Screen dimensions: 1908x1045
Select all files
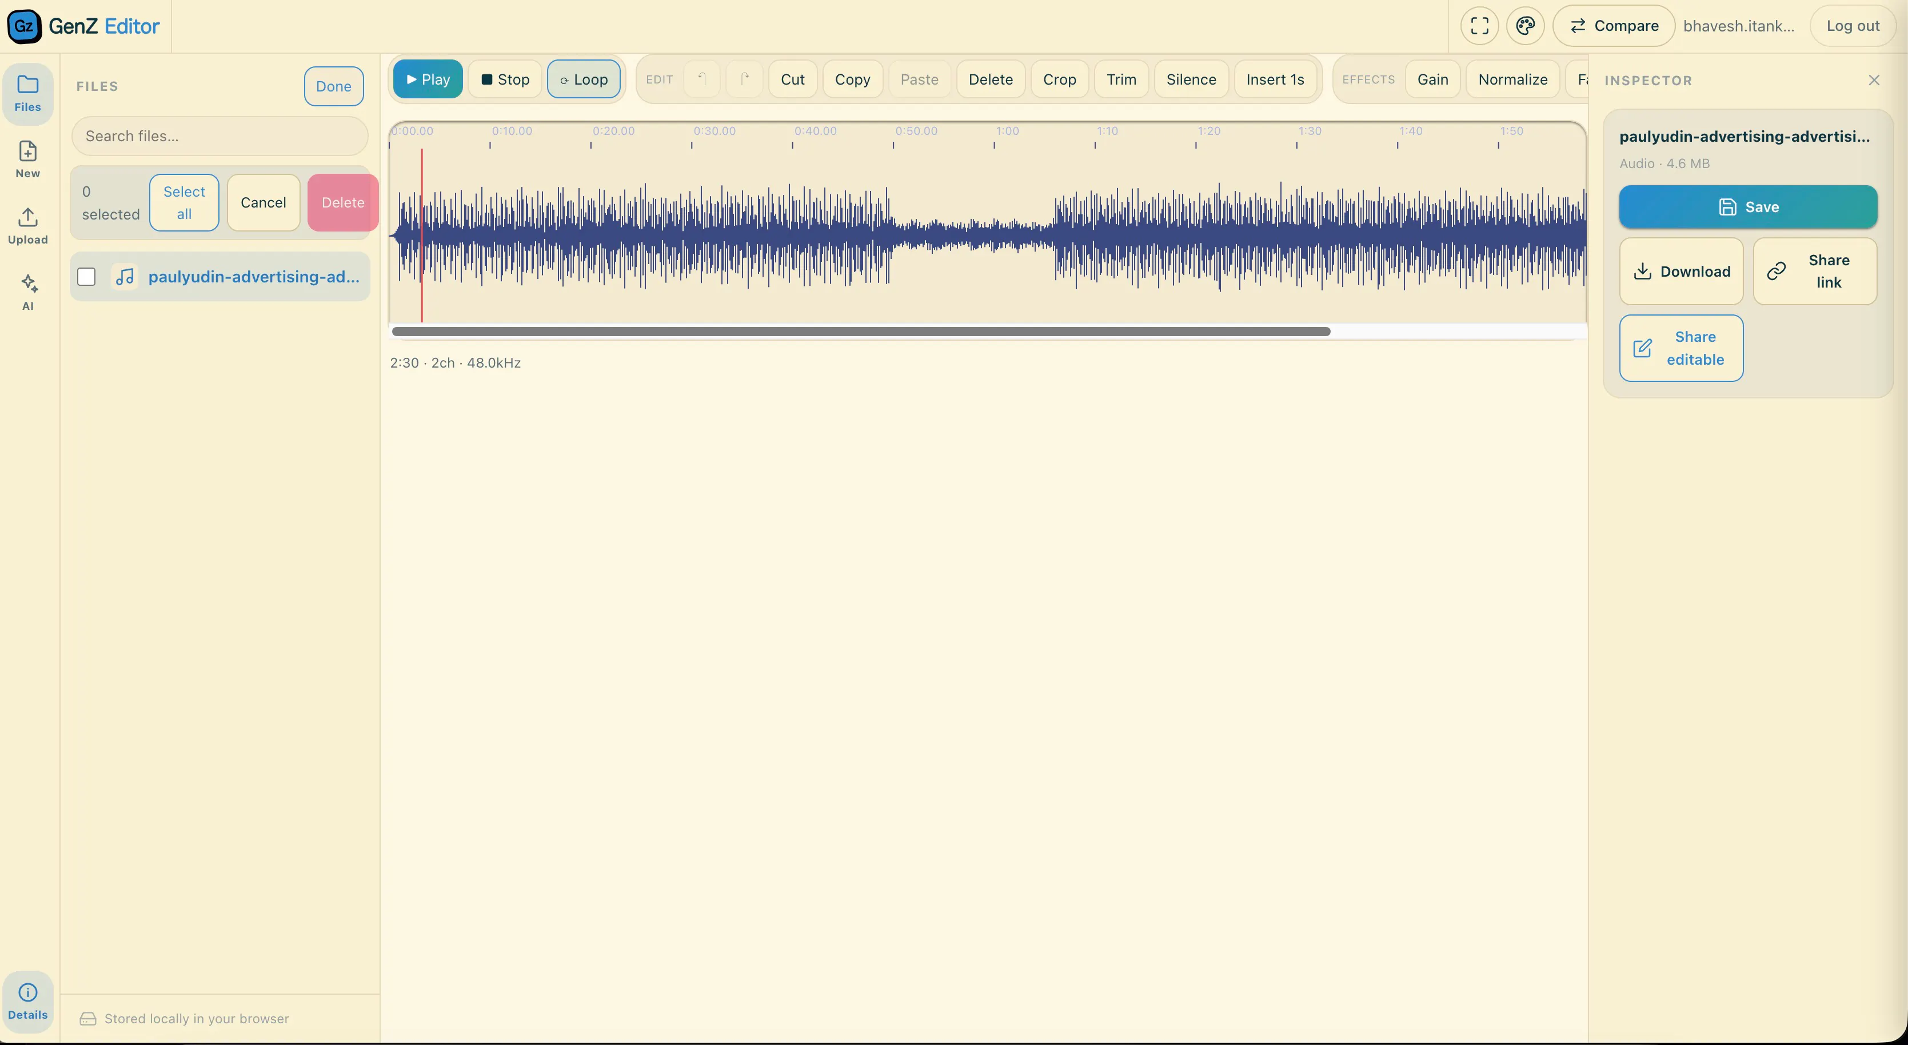pos(183,203)
